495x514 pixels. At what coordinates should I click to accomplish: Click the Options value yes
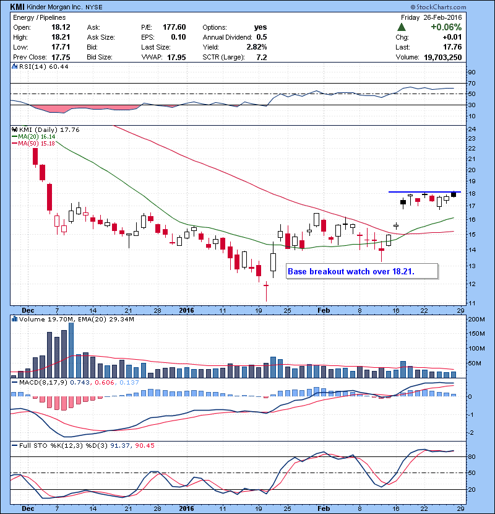click(260, 27)
